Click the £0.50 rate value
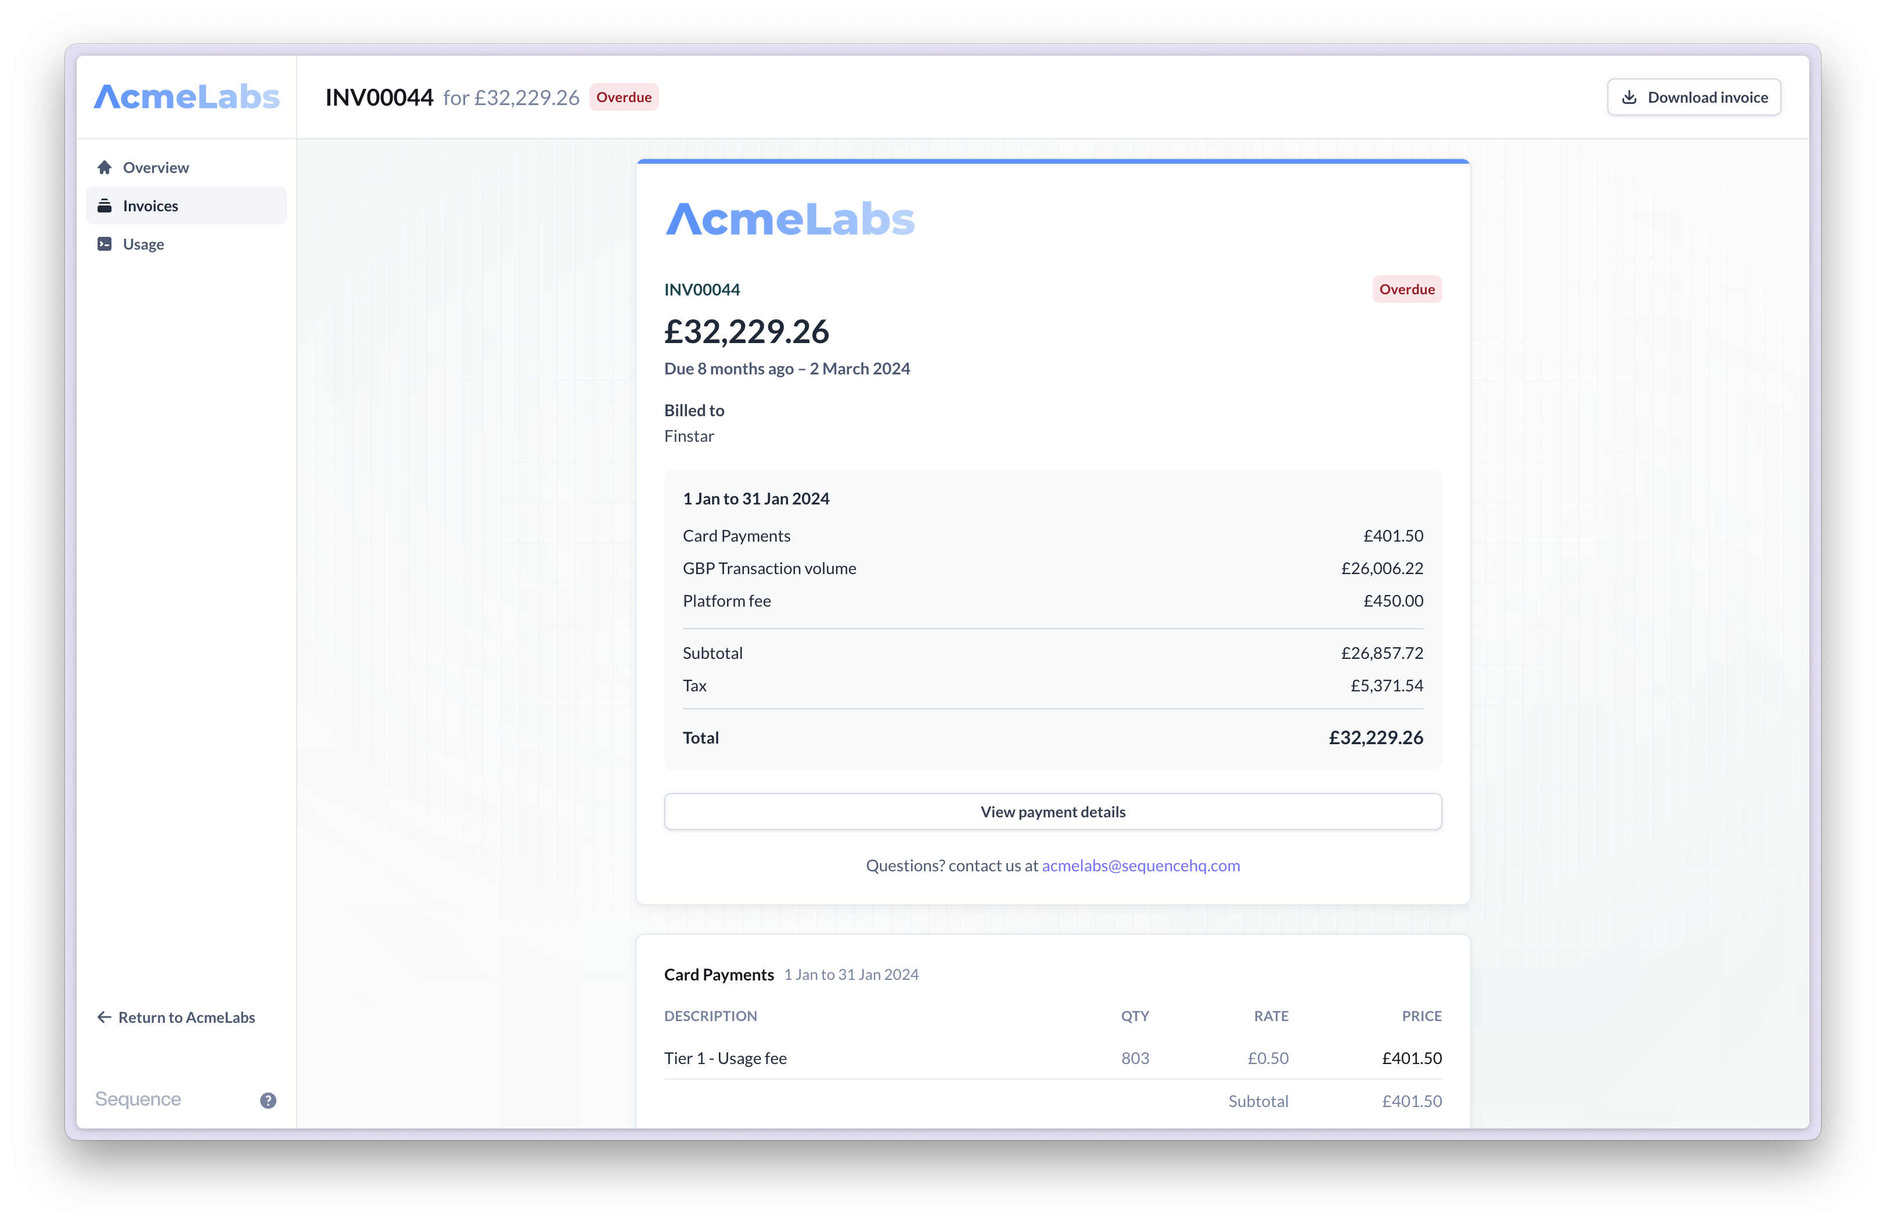Image resolution: width=1886 pixels, height=1226 pixels. coord(1268,1059)
